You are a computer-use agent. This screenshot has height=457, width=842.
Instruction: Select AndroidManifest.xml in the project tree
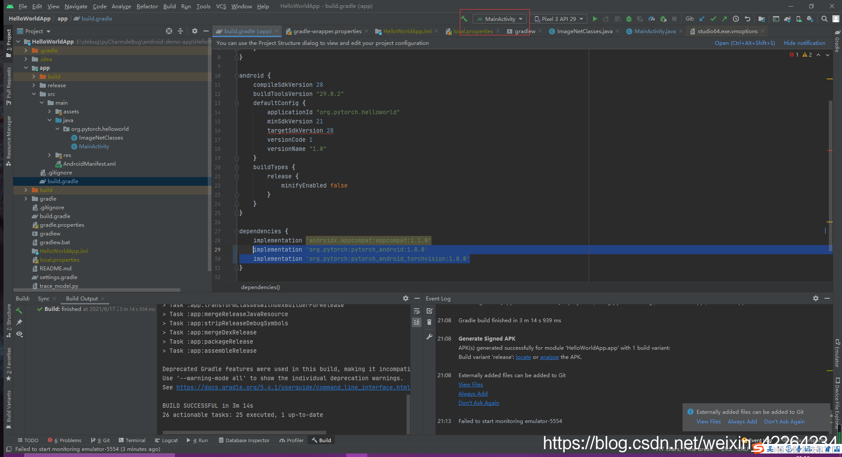[89, 164]
